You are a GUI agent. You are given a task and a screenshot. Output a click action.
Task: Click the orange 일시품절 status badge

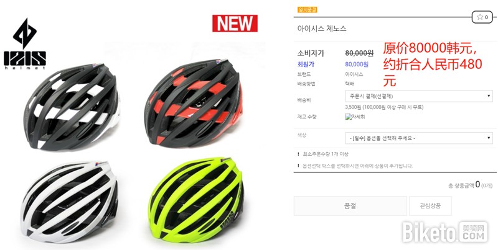point(307,9)
